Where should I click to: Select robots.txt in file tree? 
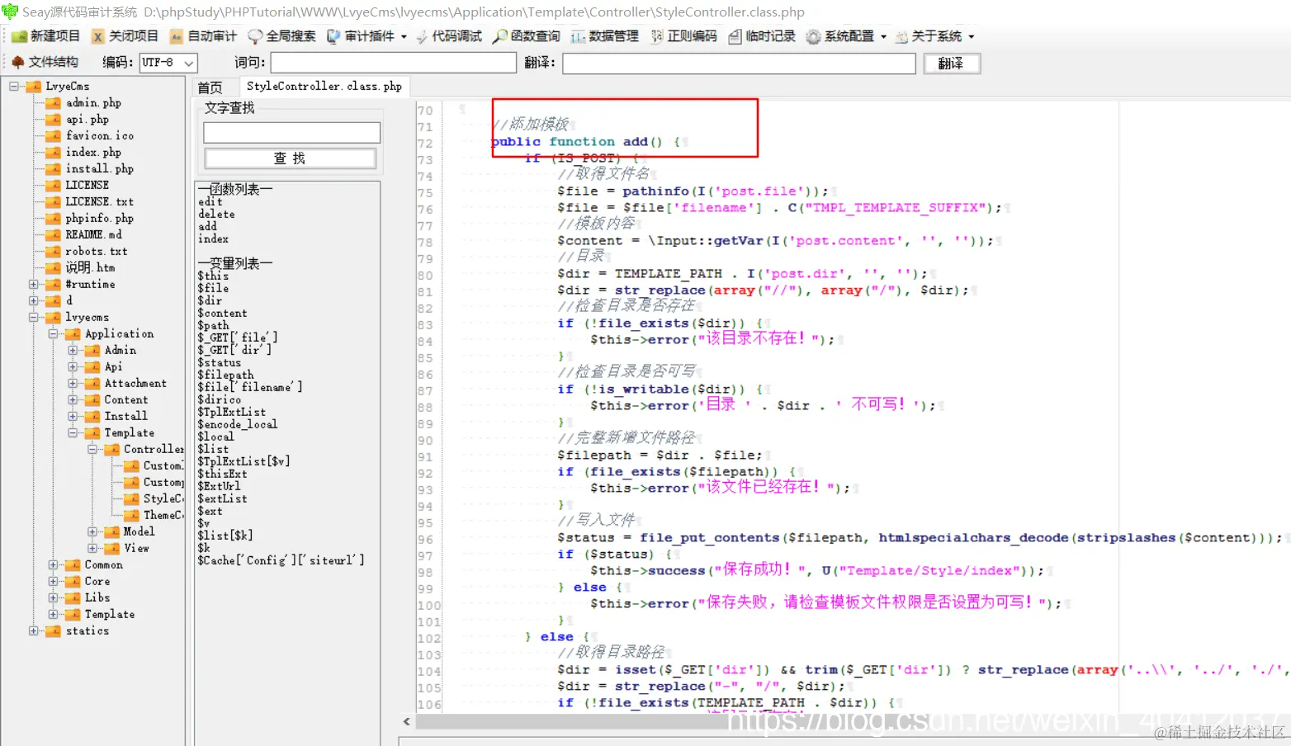[x=97, y=252]
